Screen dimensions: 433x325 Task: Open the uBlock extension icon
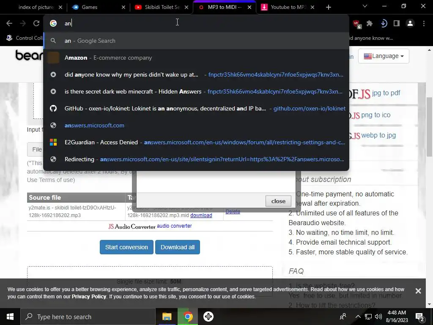[357, 24]
